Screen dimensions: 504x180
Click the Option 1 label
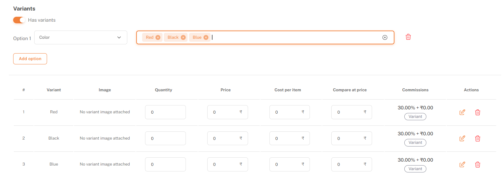pos(22,38)
